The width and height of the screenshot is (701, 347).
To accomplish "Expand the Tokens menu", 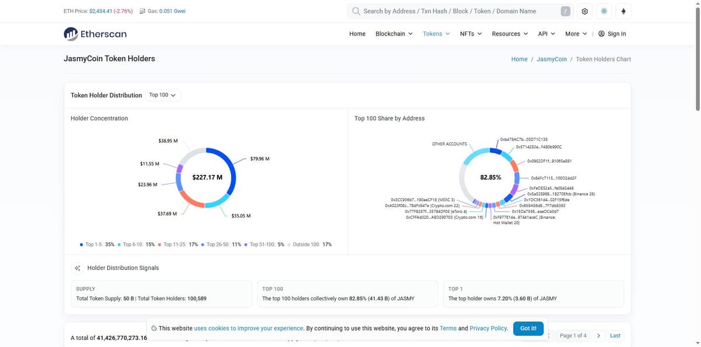I will 436,34.
